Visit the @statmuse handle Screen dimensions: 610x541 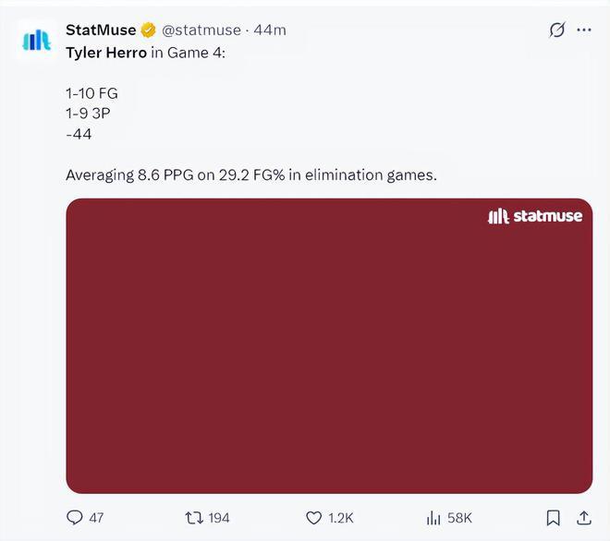click(201, 30)
